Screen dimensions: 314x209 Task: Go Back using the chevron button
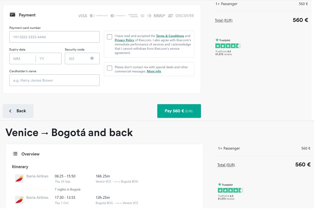point(18,111)
